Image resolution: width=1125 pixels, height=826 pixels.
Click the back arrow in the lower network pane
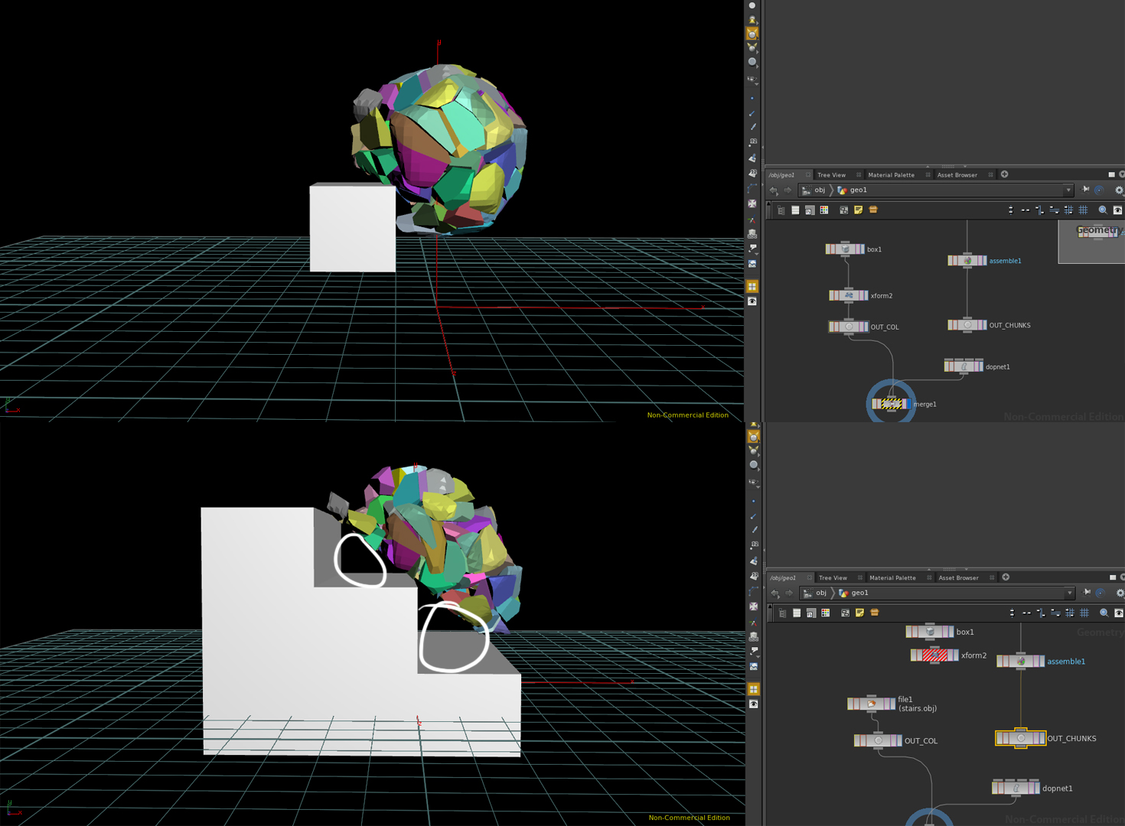coord(775,593)
